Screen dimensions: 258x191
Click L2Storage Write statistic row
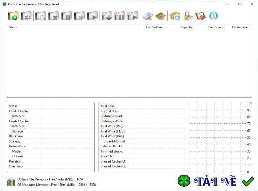point(142,121)
